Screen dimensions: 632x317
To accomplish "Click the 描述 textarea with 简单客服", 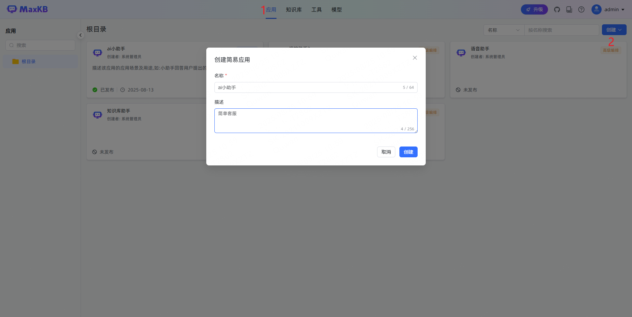I will tap(316, 121).
